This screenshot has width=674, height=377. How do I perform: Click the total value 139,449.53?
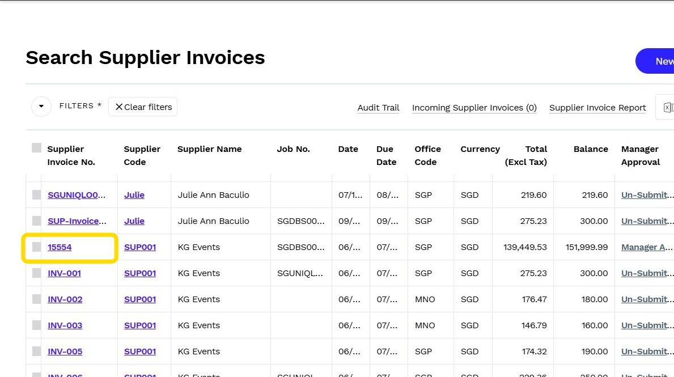tap(525, 247)
